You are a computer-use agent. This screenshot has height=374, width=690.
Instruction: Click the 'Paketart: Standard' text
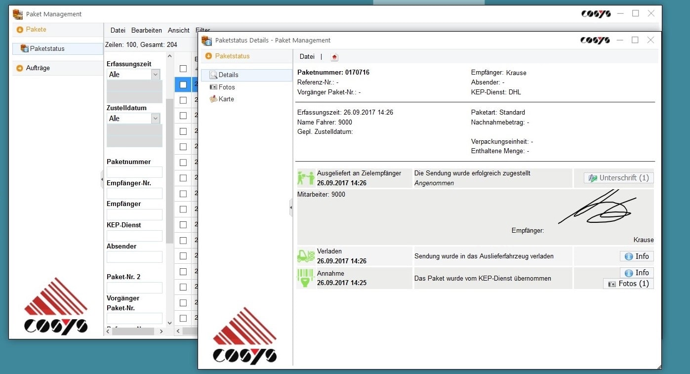click(498, 113)
